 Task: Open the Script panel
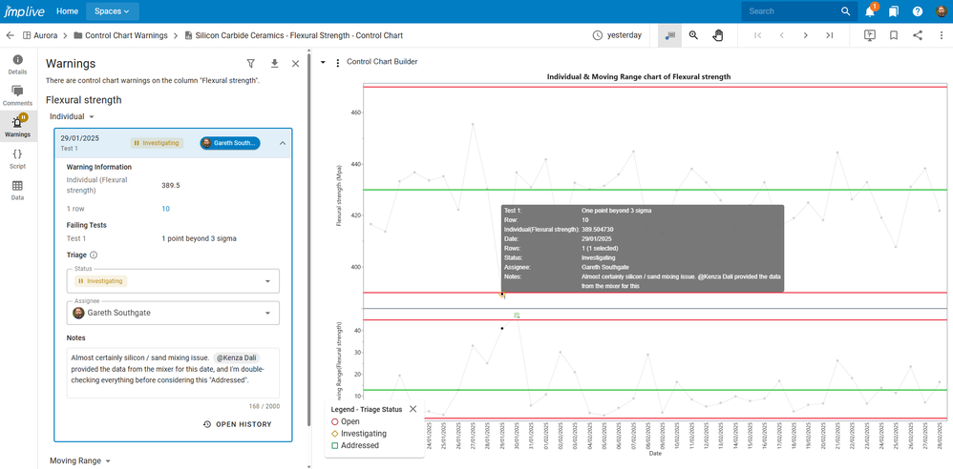17,158
